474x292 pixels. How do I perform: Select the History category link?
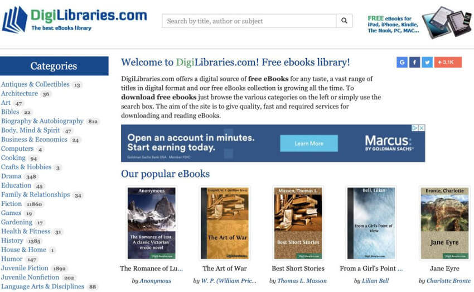[12, 241]
